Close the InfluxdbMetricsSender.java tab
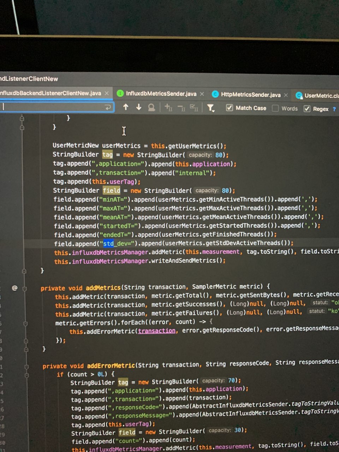This screenshot has width=339, height=452. (202, 94)
